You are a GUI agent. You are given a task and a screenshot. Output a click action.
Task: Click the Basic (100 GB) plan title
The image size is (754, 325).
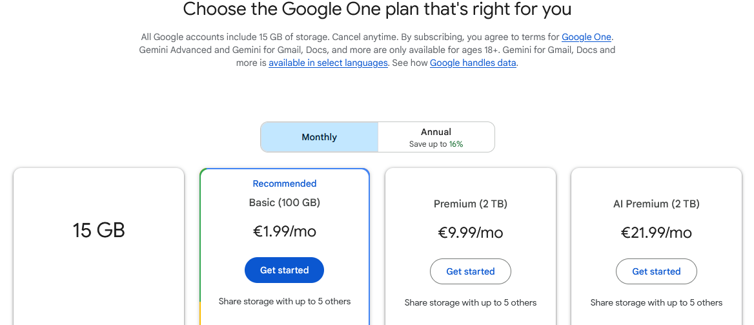pyautogui.click(x=285, y=202)
